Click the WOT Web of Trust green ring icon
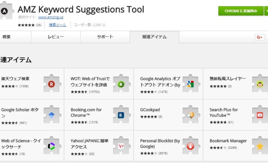The height and width of the screenshot is (163, 268). click(x=121, y=84)
